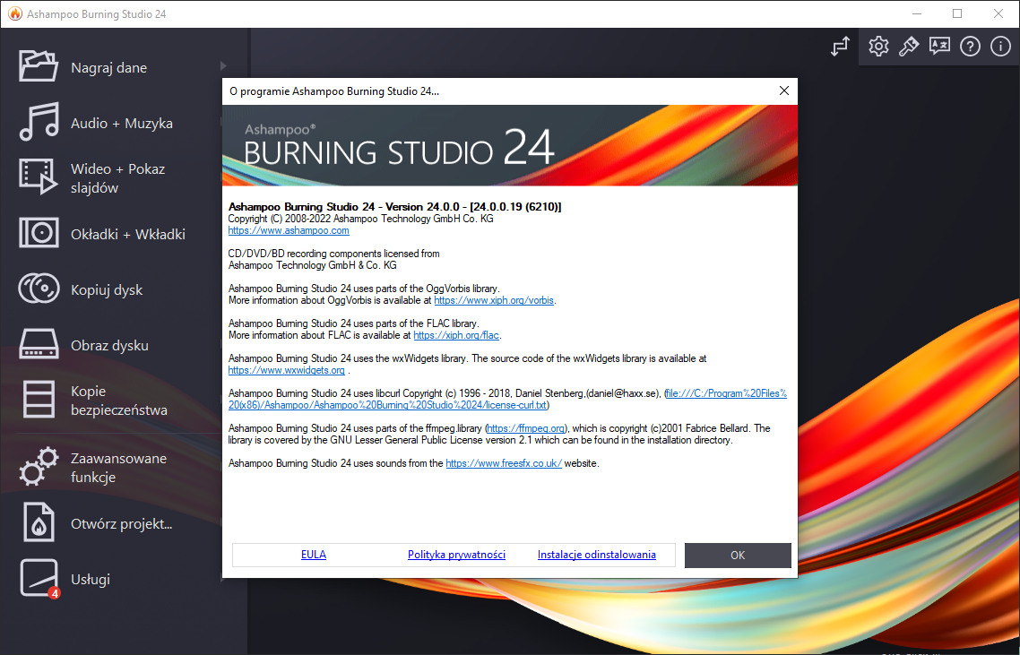Click the Usługi icon with red badge

tap(39, 578)
